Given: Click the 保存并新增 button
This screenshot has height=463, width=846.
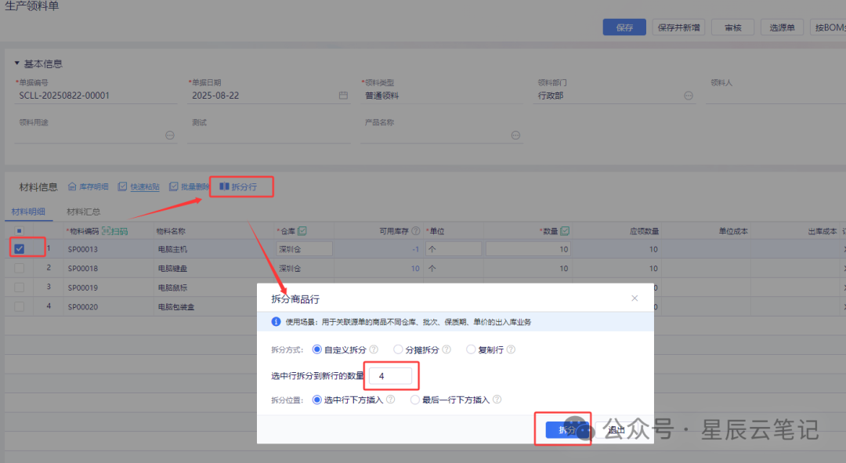Looking at the screenshot, I should coord(678,27).
